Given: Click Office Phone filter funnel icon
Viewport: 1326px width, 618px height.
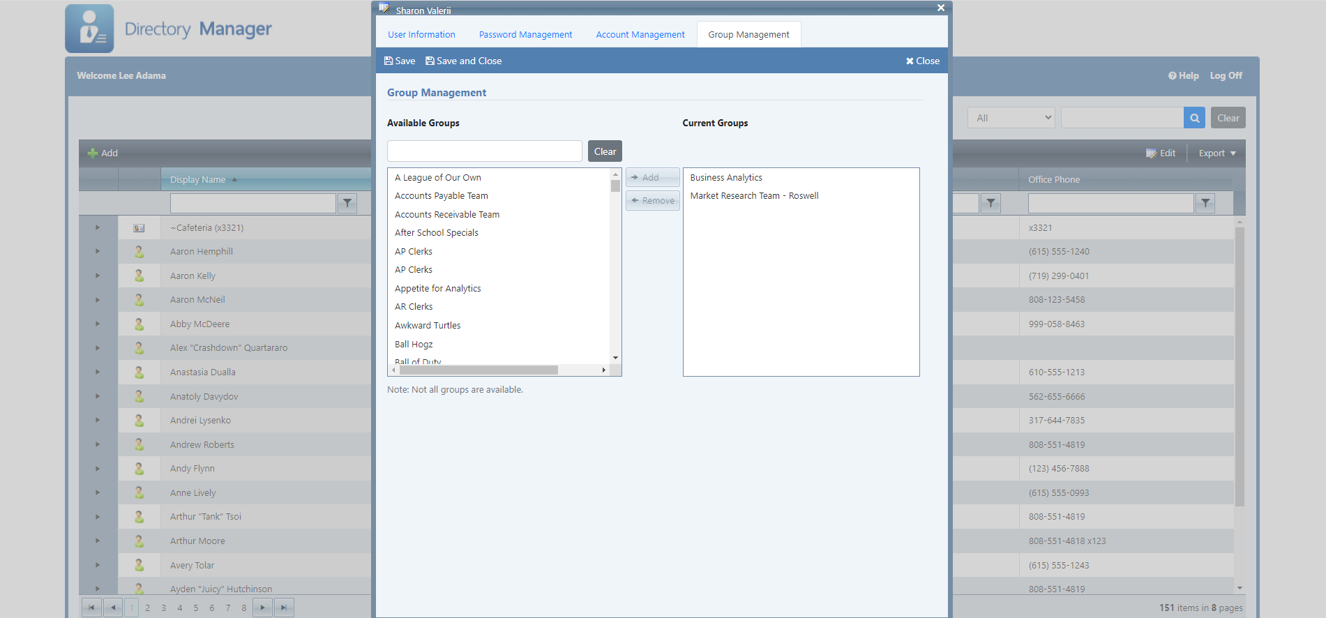Looking at the screenshot, I should click(1205, 204).
